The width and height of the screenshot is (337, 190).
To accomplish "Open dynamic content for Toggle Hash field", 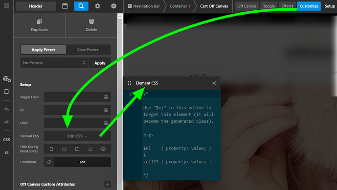I will coord(106,97).
